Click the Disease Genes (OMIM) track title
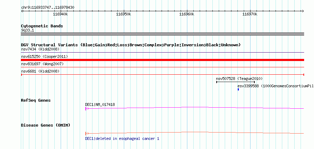The image size is (314, 149). 46,125
